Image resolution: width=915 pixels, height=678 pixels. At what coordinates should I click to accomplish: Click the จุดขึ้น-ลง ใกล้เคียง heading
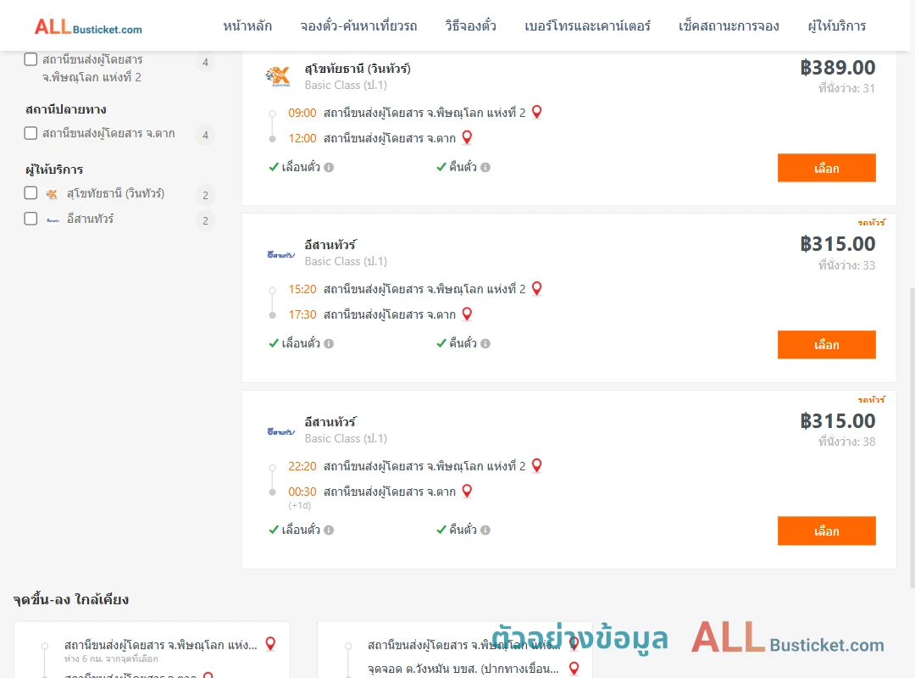pos(70,600)
